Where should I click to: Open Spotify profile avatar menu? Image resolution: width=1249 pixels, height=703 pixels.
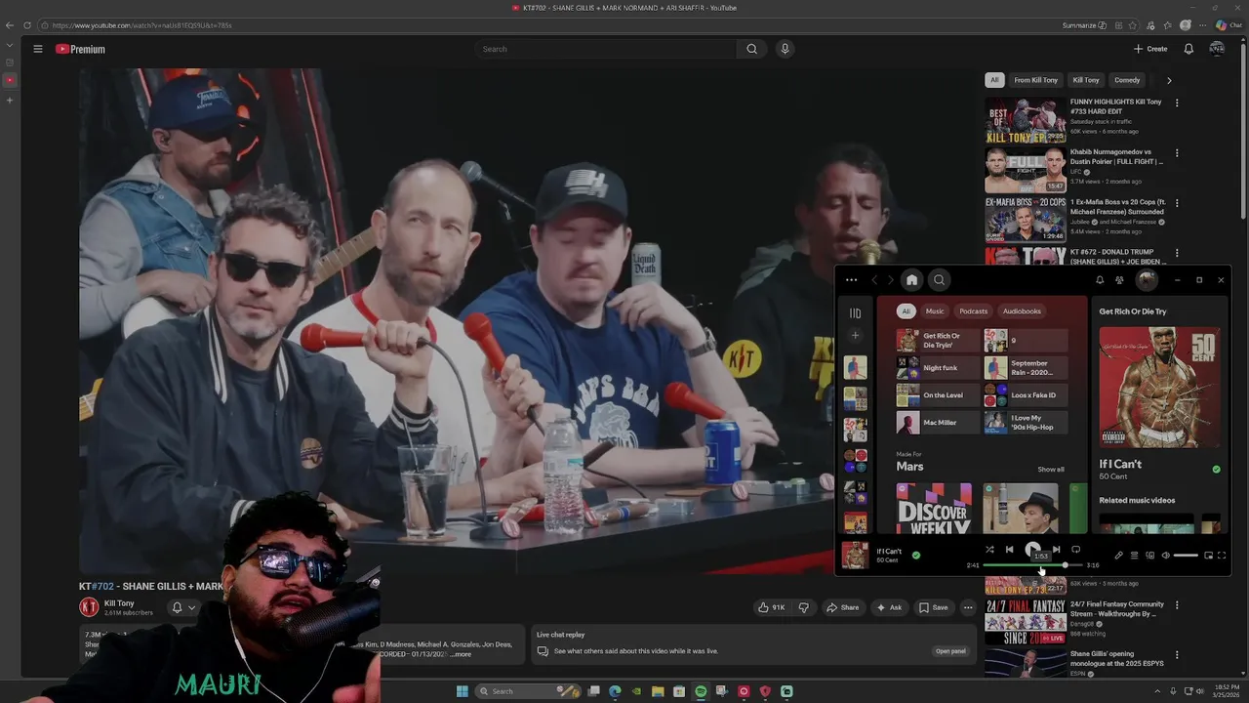pyautogui.click(x=1147, y=280)
